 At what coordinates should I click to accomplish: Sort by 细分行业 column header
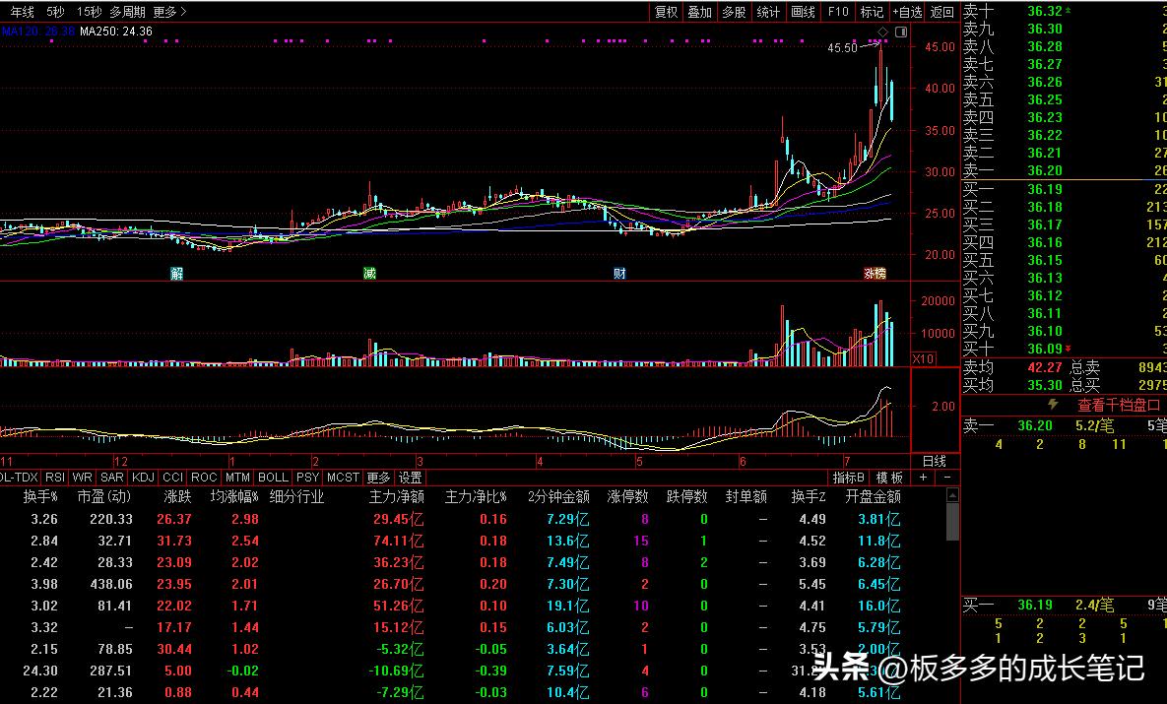tap(297, 496)
